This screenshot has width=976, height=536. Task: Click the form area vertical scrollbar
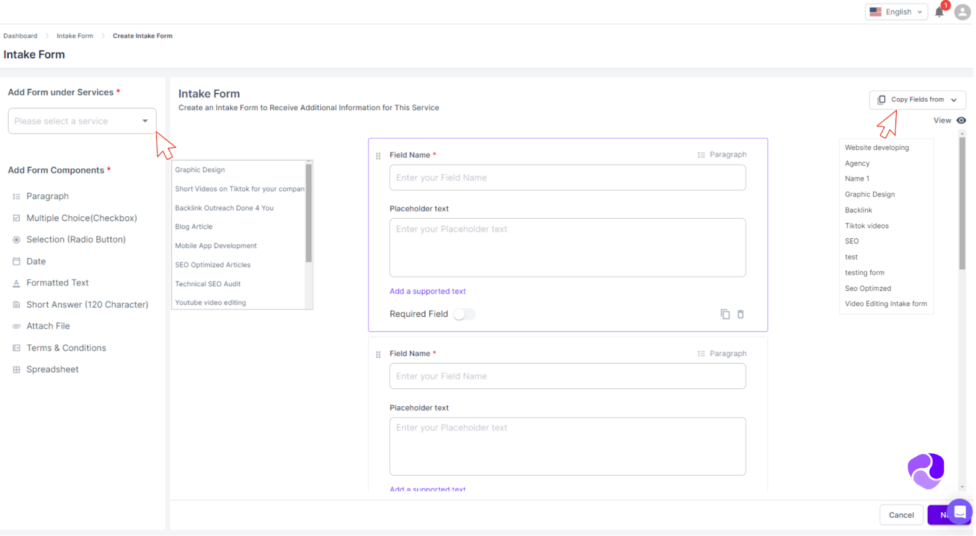962,204
